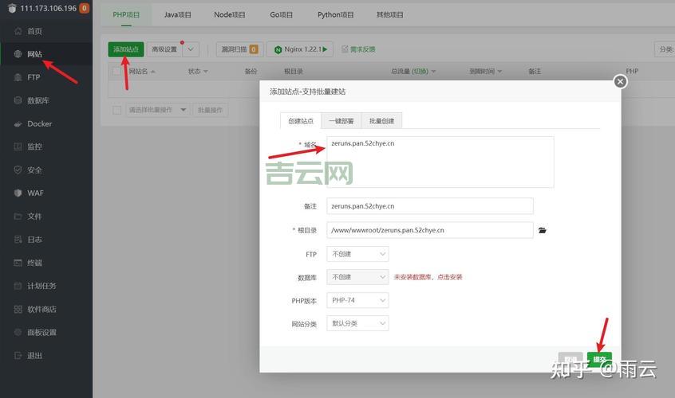Click the 高级设置 button
The width and height of the screenshot is (675, 398).
coord(164,49)
